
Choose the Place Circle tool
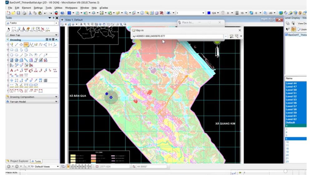tap(12, 55)
